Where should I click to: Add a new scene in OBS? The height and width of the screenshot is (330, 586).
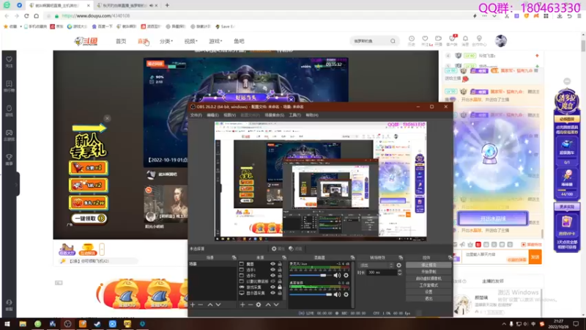click(x=193, y=304)
